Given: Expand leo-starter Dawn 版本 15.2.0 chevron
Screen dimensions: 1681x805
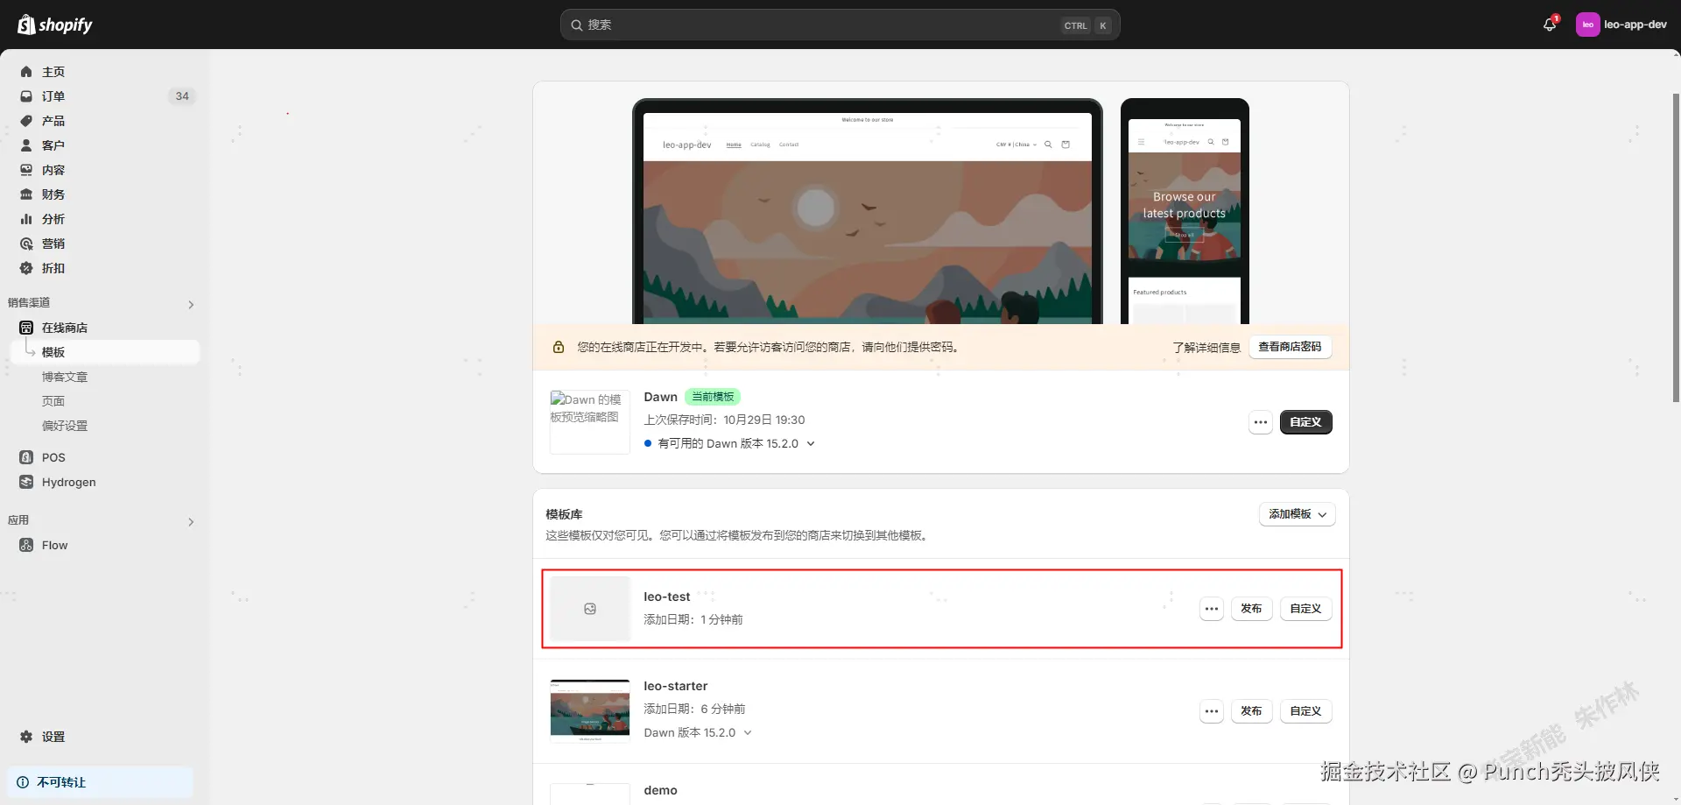Looking at the screenshot, I should tap(748, 733).
